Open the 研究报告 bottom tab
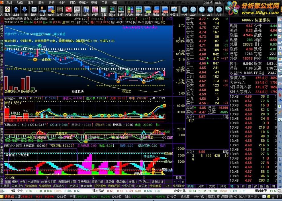Viewport: 282px width, 201px height. coord(100,186)
